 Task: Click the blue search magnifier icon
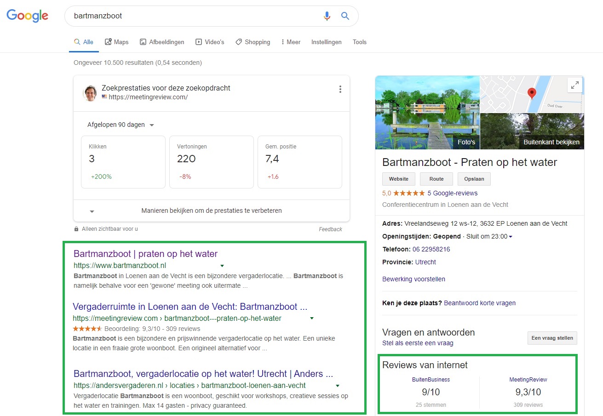tap(345, 16)
